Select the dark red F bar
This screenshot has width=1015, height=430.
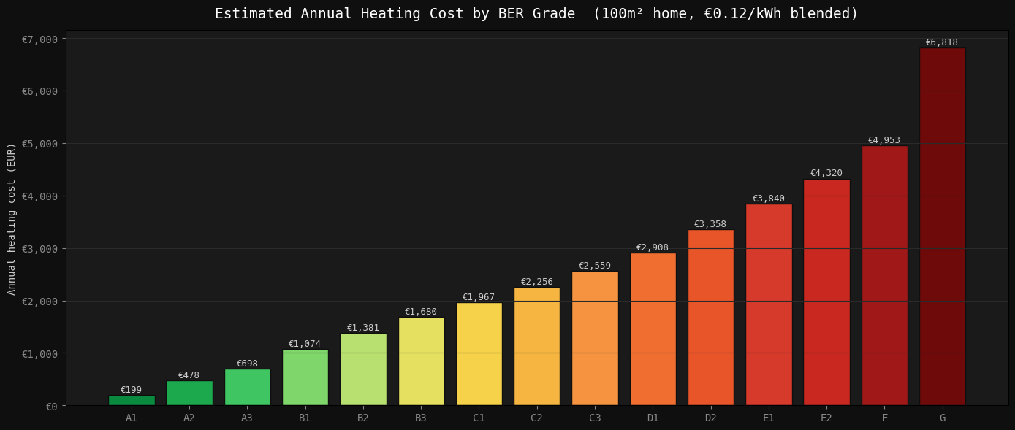point(884,275)
